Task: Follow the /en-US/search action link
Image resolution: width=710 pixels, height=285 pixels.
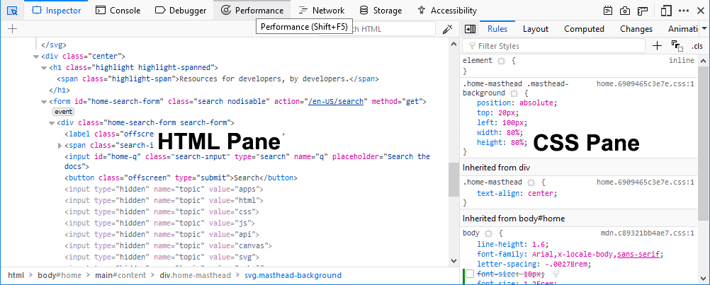Action: coord(336,102)
